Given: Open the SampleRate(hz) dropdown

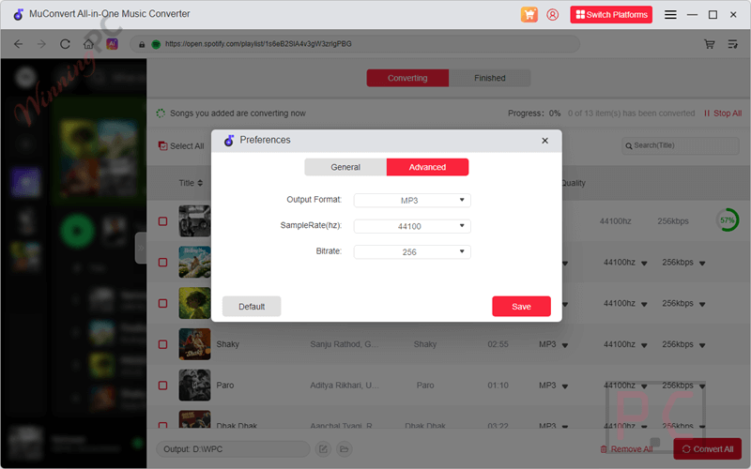Looking at the screenshot, I should [412, 226].
